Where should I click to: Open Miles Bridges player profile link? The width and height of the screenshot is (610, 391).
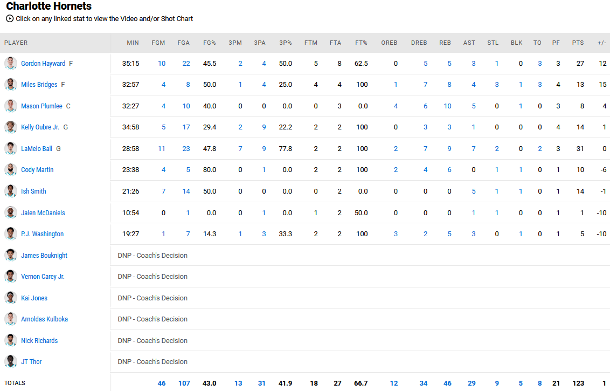coord(39,85)
